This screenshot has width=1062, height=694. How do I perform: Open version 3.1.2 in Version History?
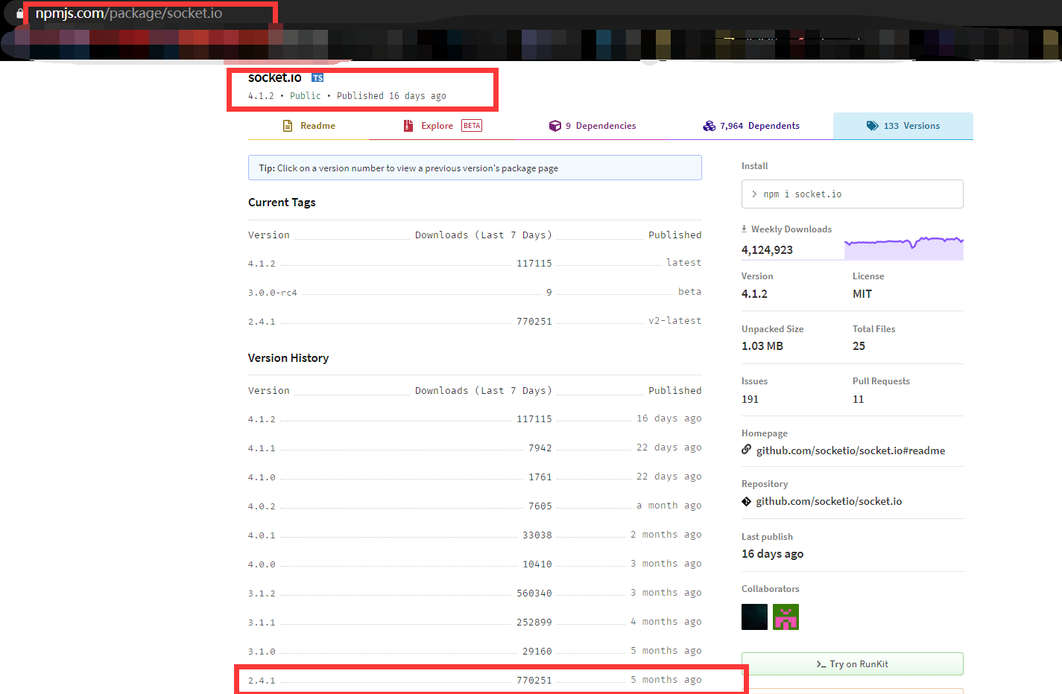pyautogui.click(x=262, y=593)
